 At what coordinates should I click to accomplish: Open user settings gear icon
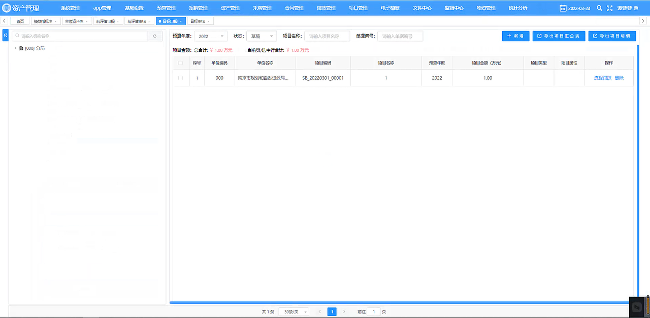pos(636,8)
